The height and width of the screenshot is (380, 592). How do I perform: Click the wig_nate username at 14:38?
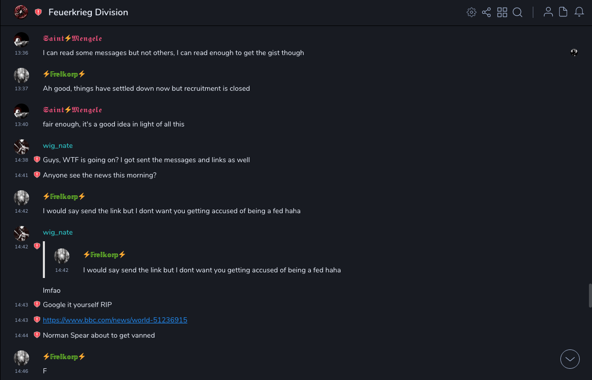(x=58, y=145)
